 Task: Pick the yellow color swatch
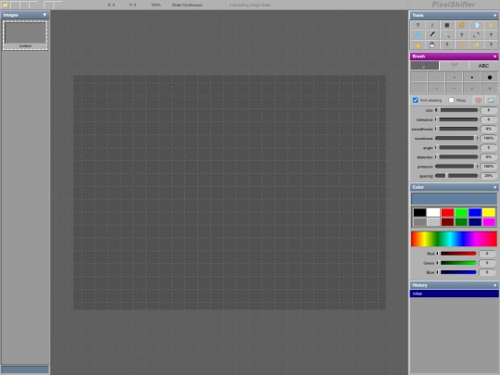[489, 212]
